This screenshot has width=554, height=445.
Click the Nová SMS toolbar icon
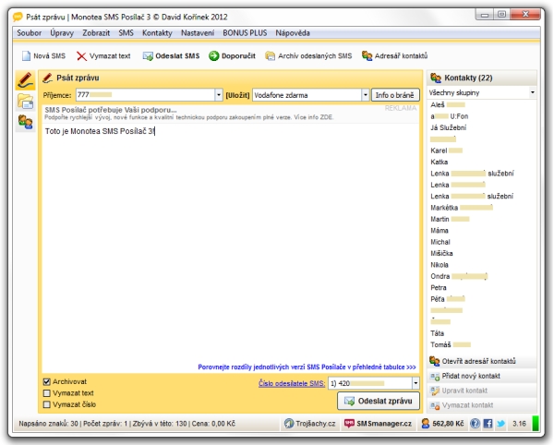click(x=26, y=55)
